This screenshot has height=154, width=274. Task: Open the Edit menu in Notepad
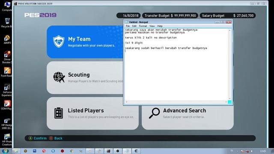[134, 26]
